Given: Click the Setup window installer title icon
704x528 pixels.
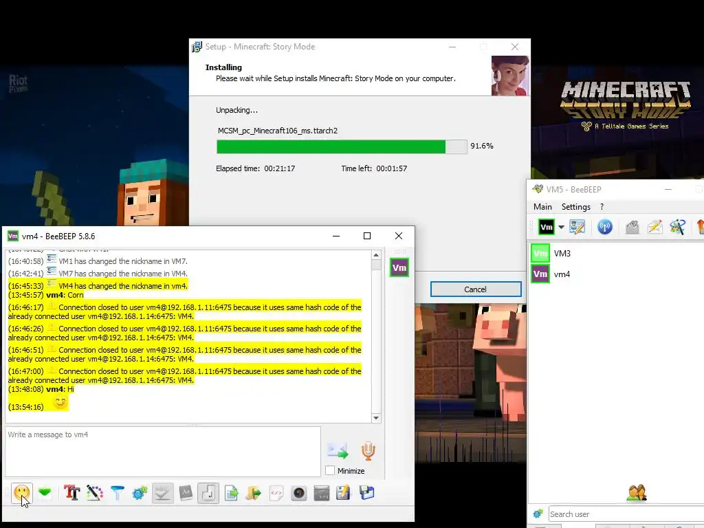Looking at the screenshot, I should coord(197,47).
